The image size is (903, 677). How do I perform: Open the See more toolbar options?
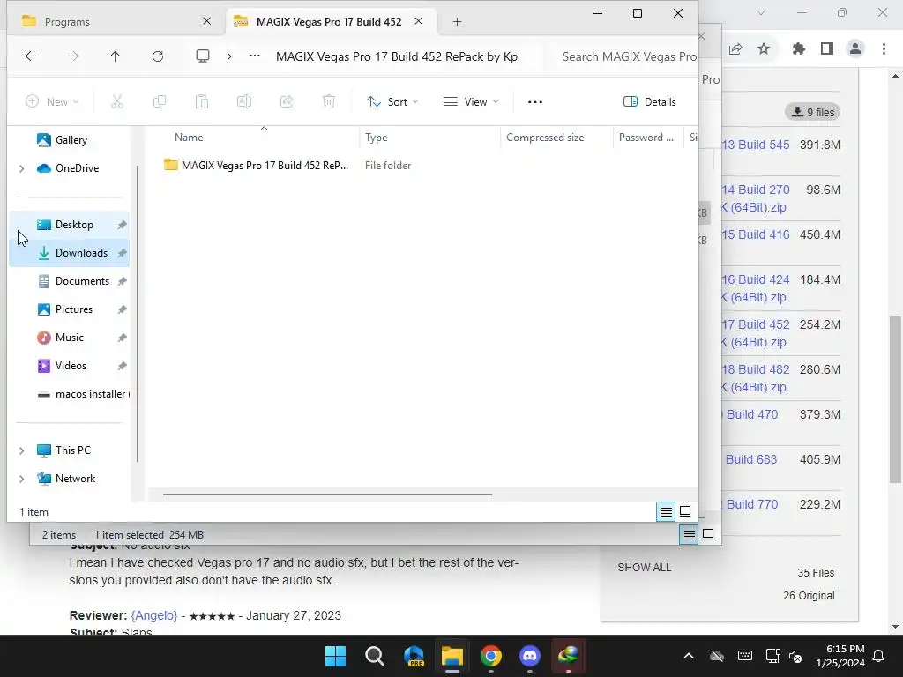pyautogui.click(x=535, y=102)
